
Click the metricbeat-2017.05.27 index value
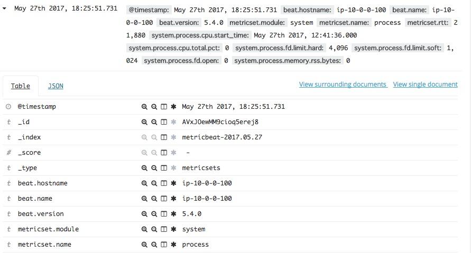tap(222, 137)
